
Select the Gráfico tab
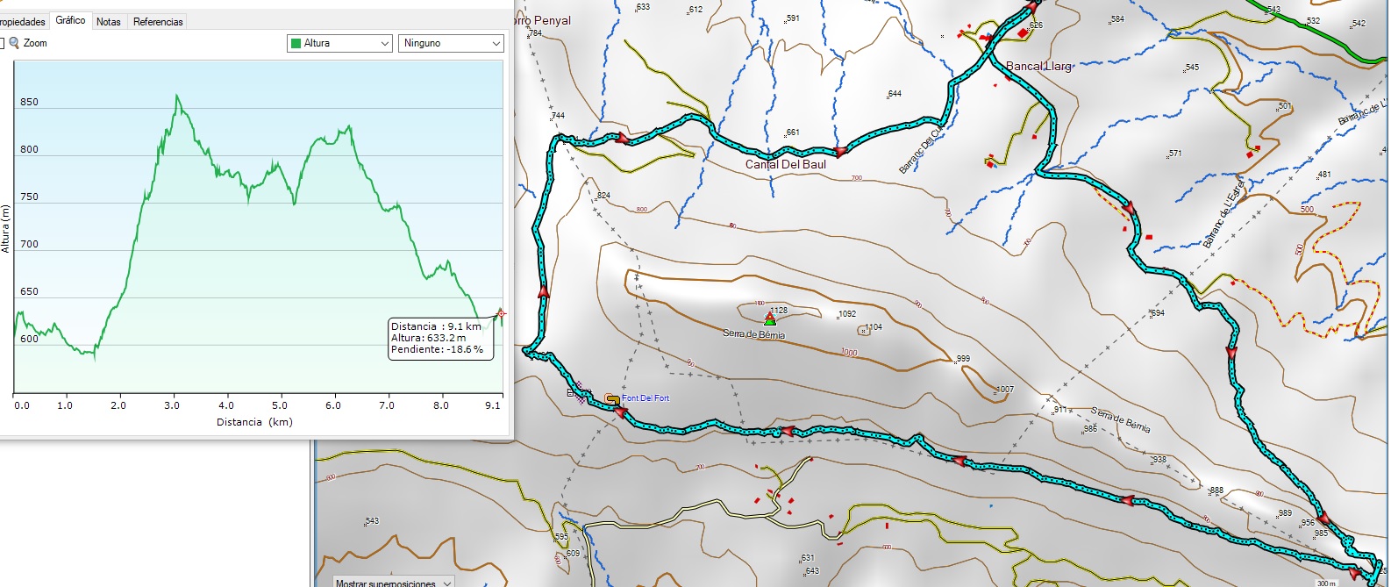click(x=71, y=20)
